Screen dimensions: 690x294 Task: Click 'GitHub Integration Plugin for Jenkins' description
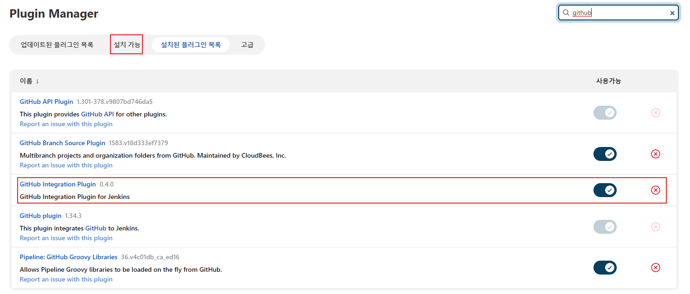(x=75, y=197)
